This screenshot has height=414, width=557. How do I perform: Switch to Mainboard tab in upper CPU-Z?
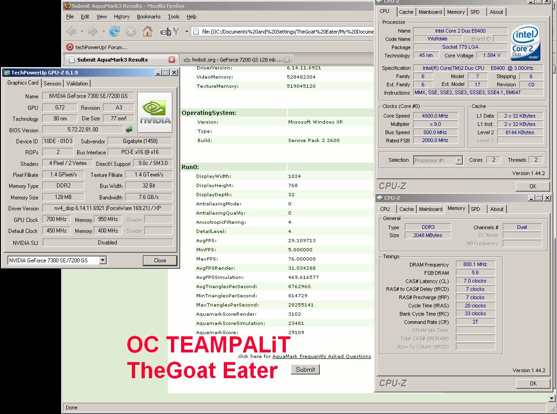pyautogui.click(x=430, y=12)
